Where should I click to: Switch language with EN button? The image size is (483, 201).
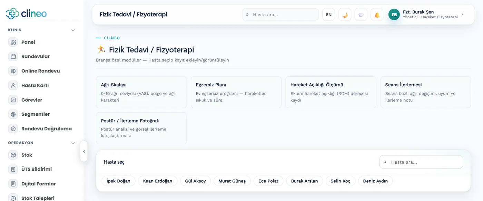pos(329,15)
